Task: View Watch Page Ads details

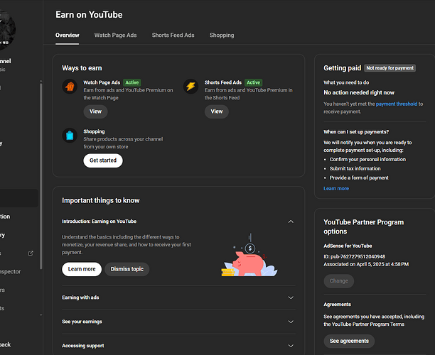Action: coord(95,111)
